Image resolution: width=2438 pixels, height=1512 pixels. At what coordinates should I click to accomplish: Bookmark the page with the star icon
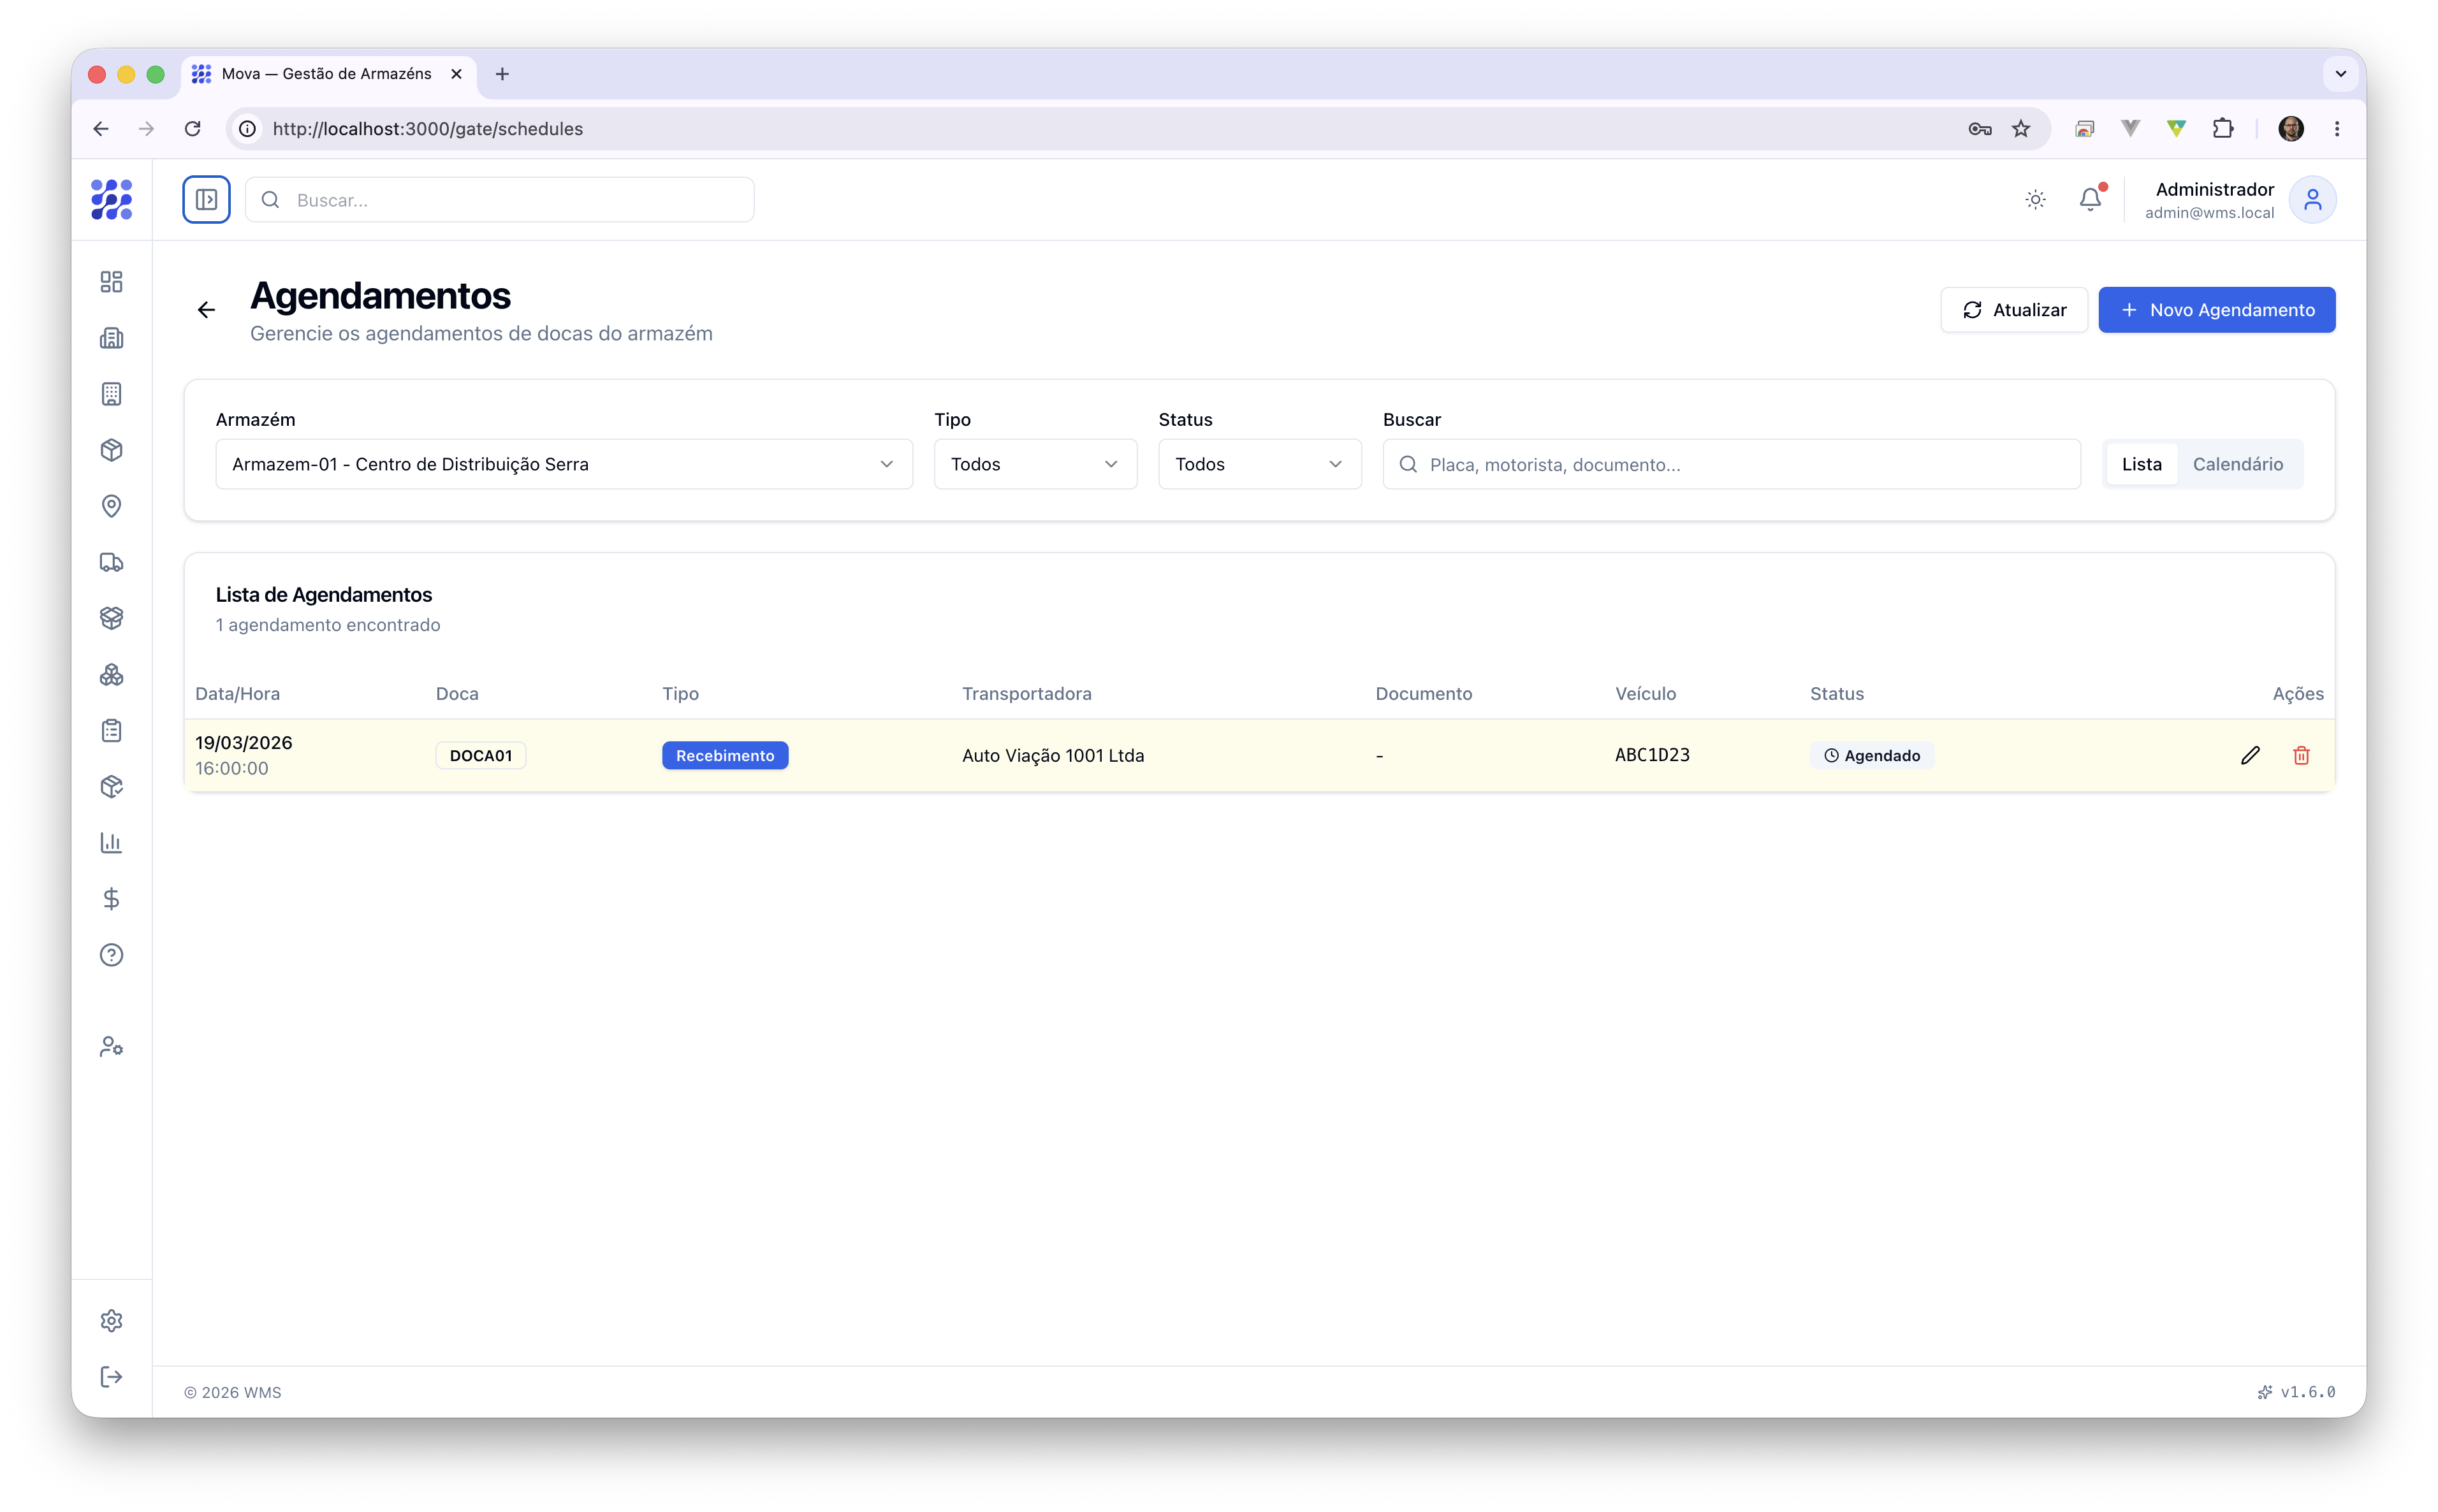2020,128
